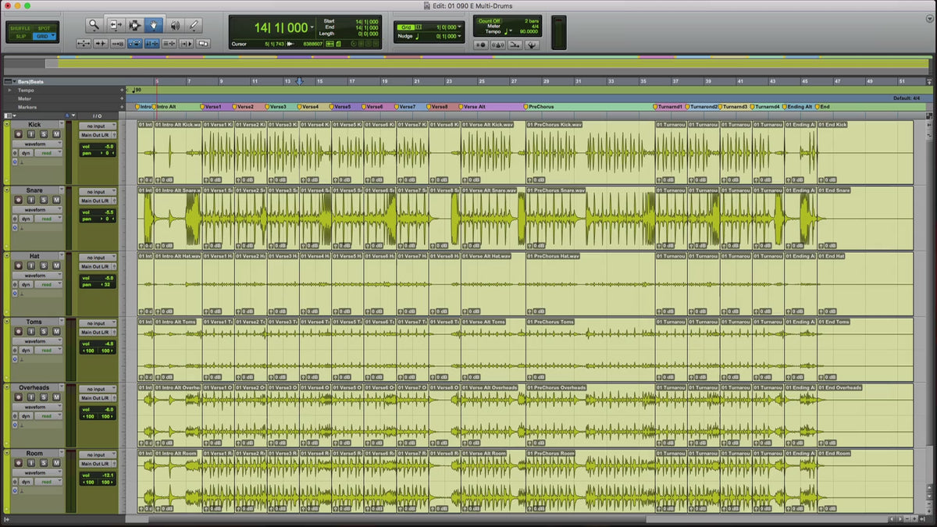
Task: Switch to Shuffle edit mode
Action: pos(20,28)
